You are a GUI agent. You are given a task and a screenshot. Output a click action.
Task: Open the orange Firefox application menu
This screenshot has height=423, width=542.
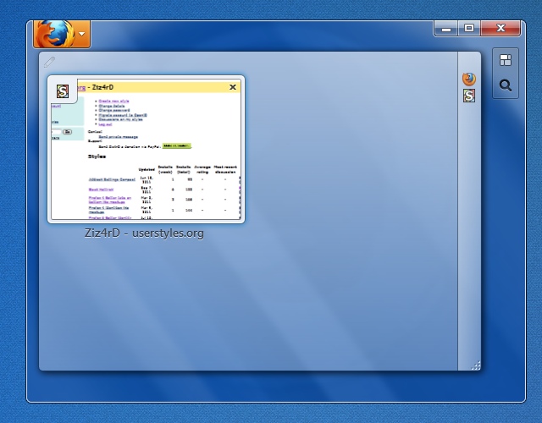56,35
